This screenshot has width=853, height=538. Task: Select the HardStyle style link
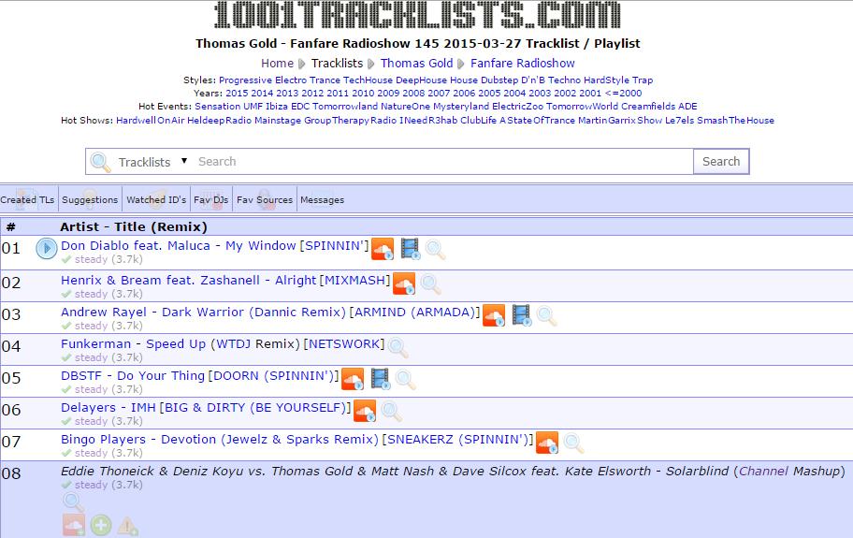point(606,80)
